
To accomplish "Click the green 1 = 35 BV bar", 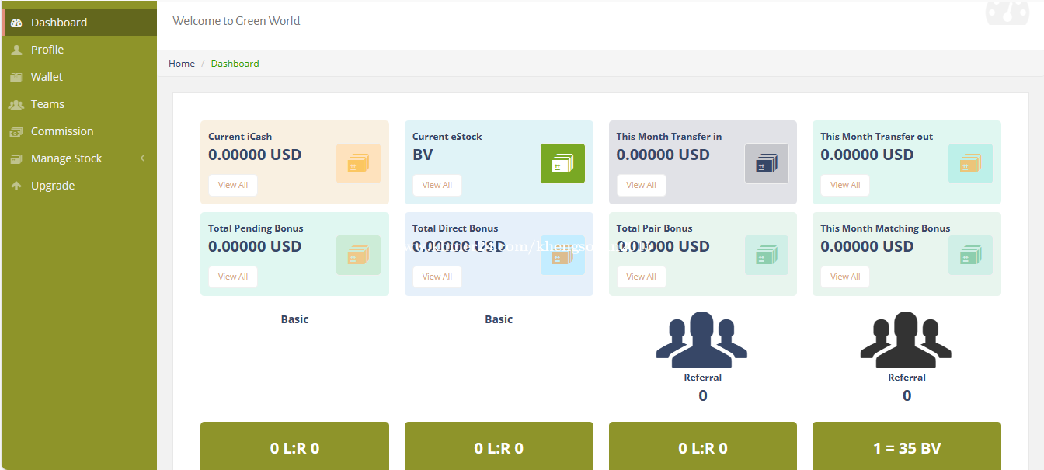I will [907, 448].
